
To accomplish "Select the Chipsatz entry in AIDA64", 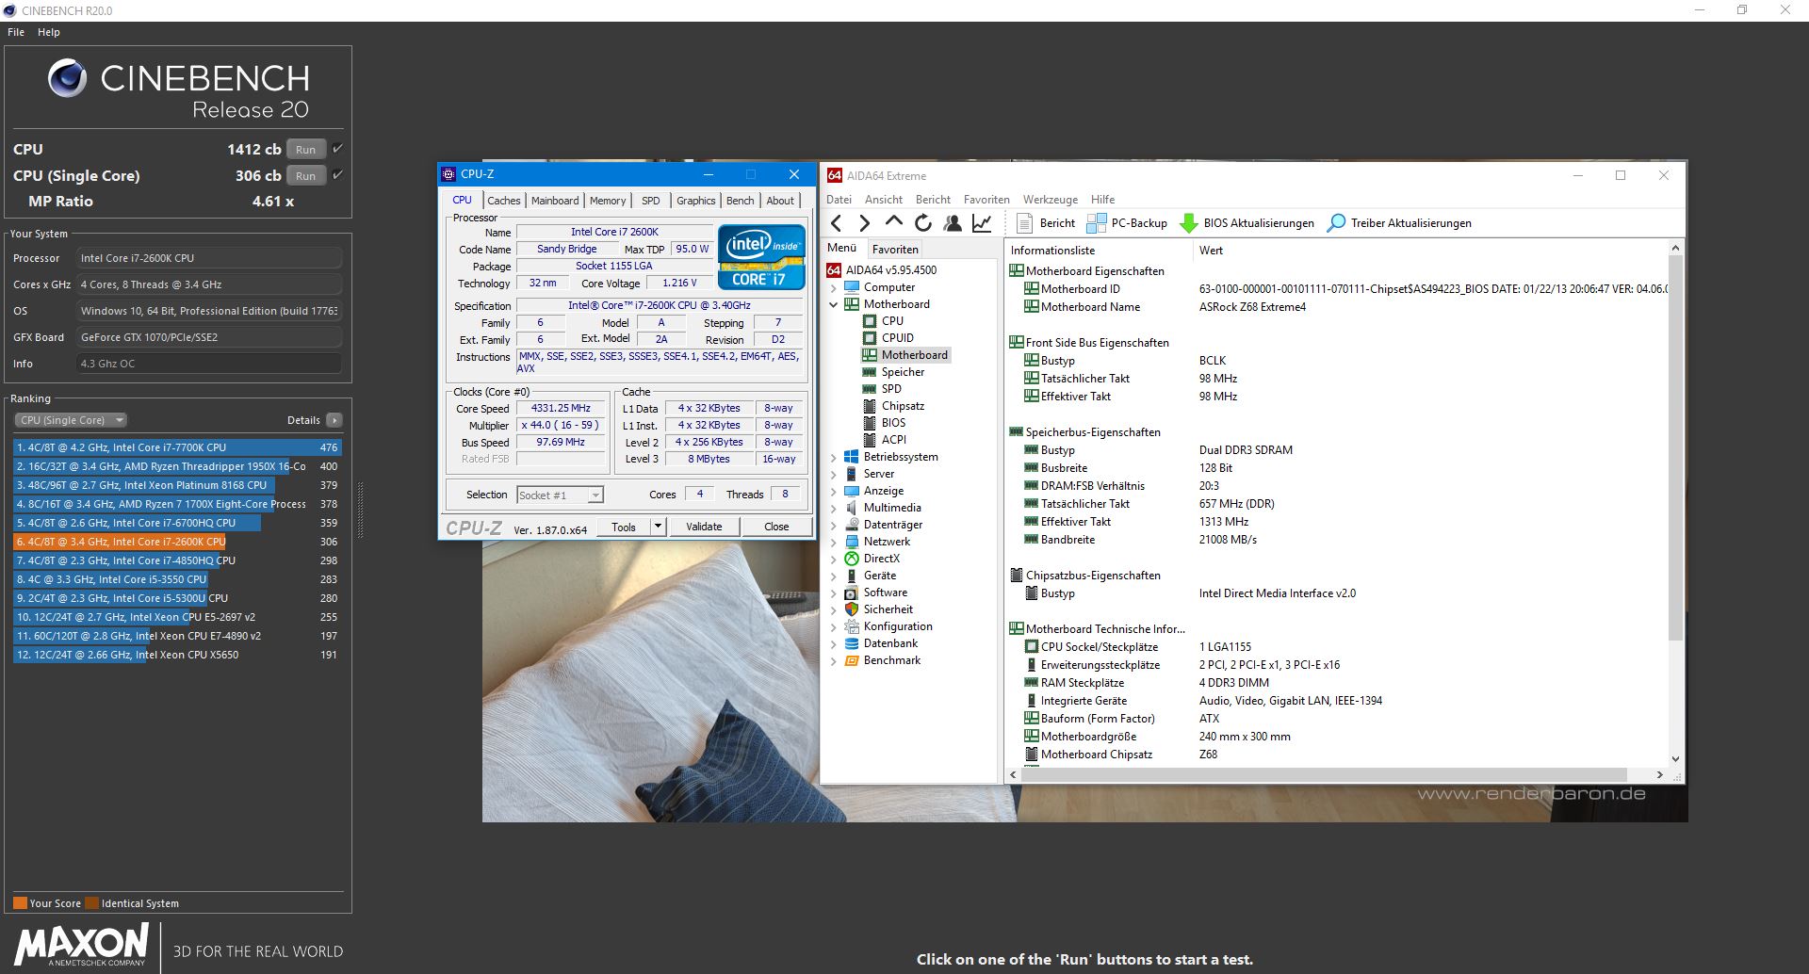I will pos(903,405).
